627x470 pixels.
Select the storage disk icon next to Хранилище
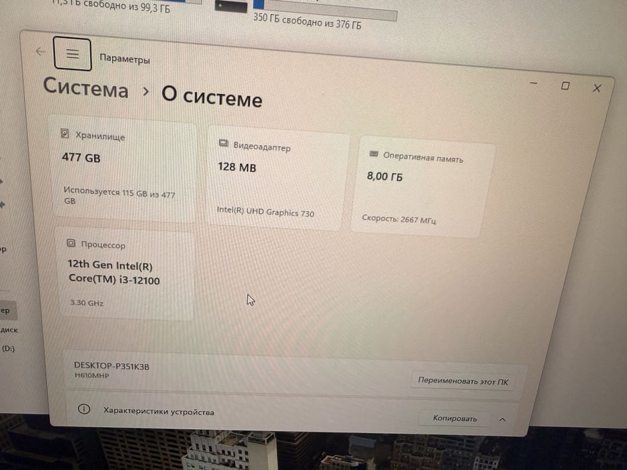[x=65, y=133]
